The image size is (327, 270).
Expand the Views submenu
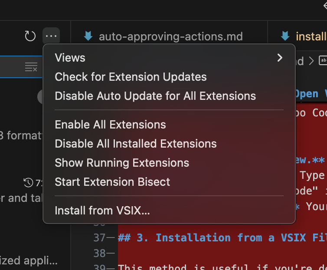(x=280, y=58)
